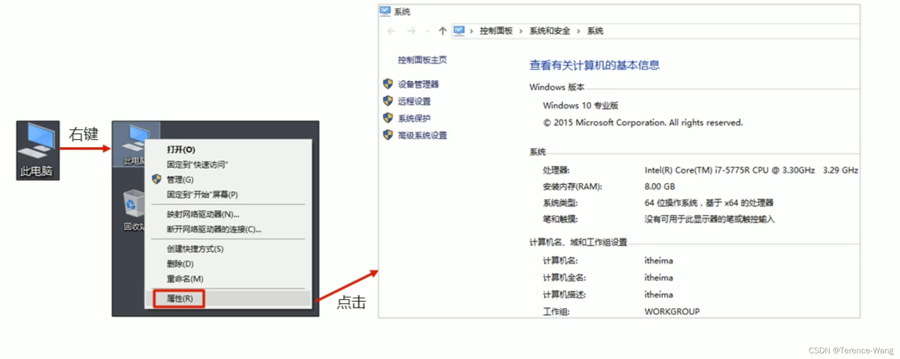The height and width of the screenshot is (359, 900).
Task: Open the 远程设置 link
Action: (x=414, y=101)
